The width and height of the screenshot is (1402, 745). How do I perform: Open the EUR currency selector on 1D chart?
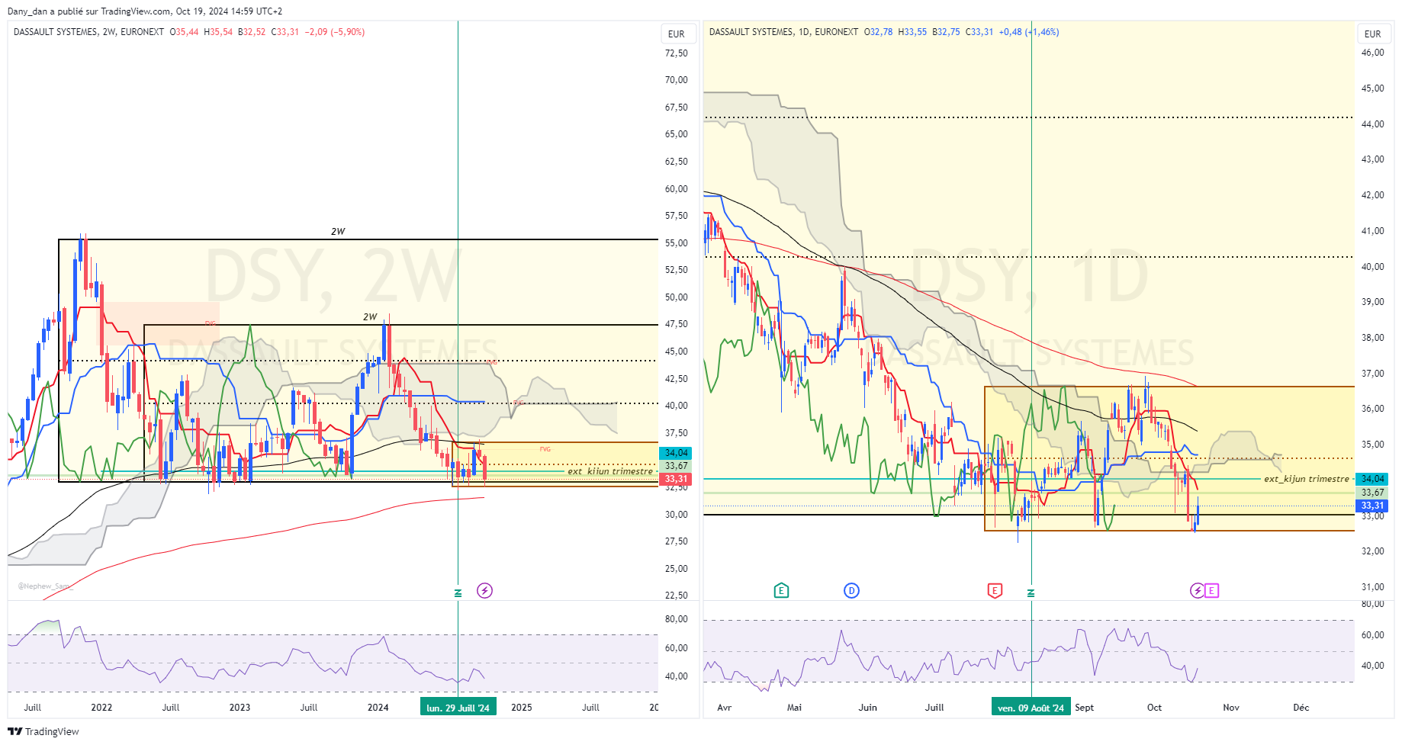coord(1373,34)
